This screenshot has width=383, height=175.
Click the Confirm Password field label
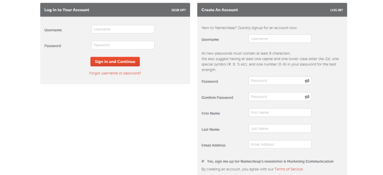(217, 97)
